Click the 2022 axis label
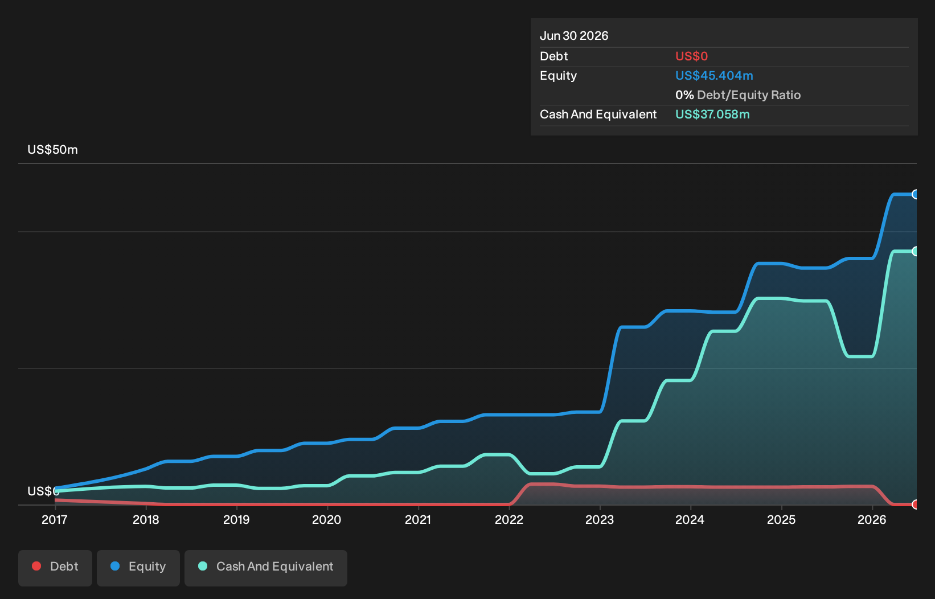The image size is (935, 599). point(509,520)
